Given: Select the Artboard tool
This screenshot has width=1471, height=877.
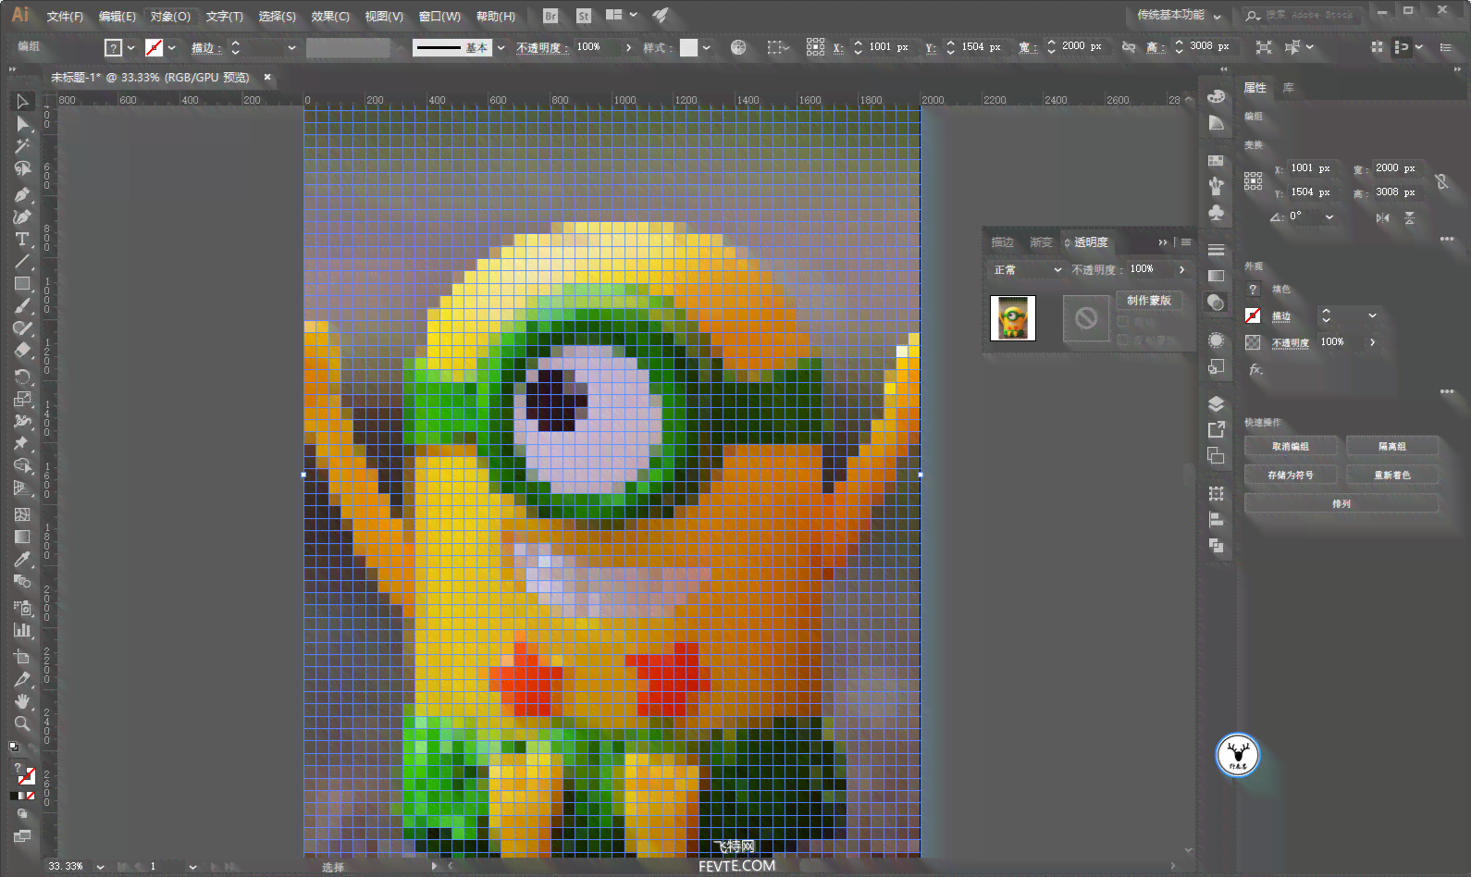Looking at the screenshot, I should [x=22, y=657].
